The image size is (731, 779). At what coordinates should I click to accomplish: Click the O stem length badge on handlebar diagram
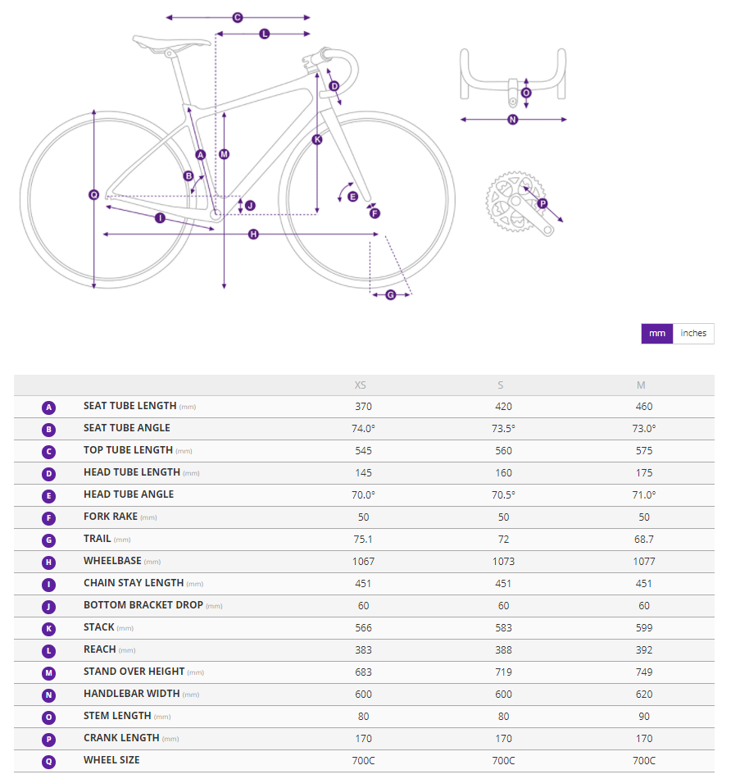(x=524, y=93)
